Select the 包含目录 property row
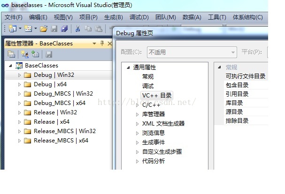The image size is (285, 194). pyautogui.click(x=246, y=85)
